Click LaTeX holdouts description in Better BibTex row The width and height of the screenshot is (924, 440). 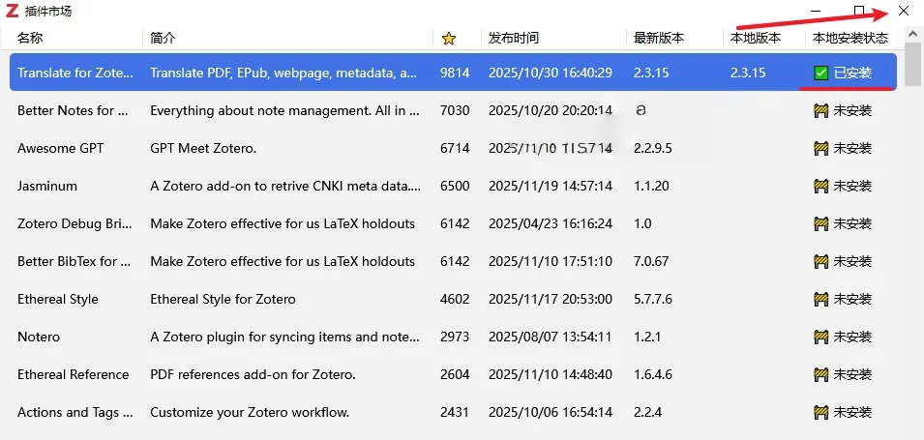pos(283,261)
